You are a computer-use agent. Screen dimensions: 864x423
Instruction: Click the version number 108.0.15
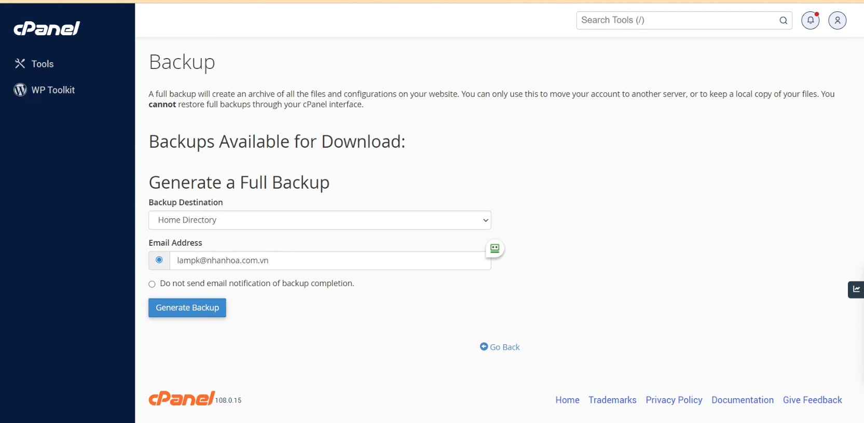coord(228,401)
